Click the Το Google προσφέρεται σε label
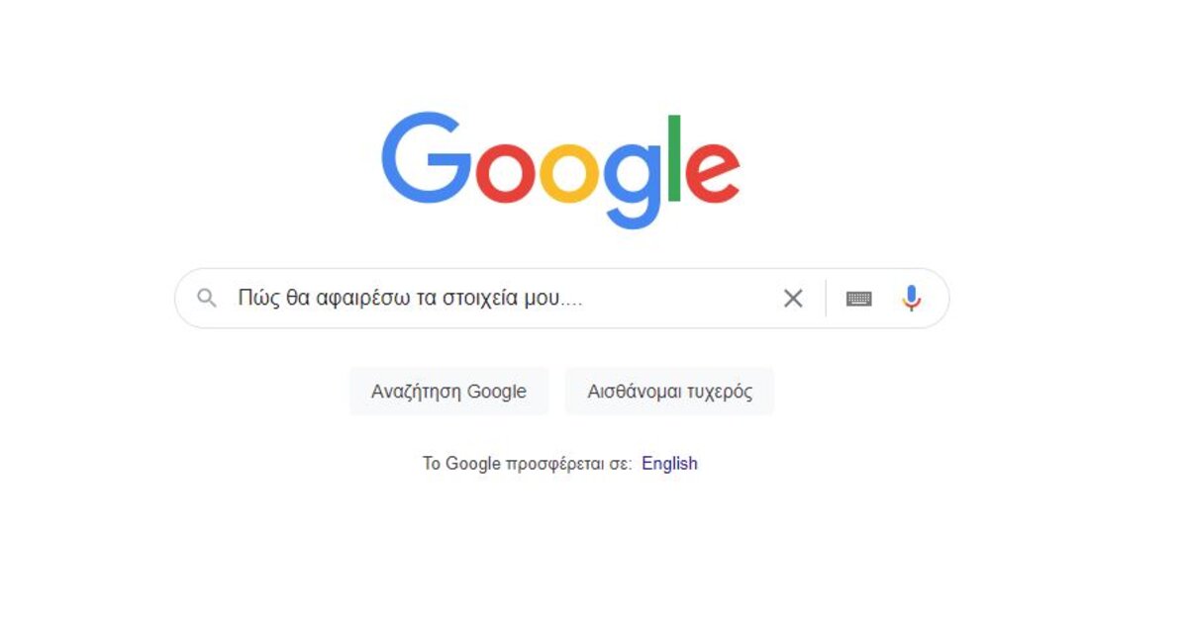1188x623 pixels. point(527,463)
